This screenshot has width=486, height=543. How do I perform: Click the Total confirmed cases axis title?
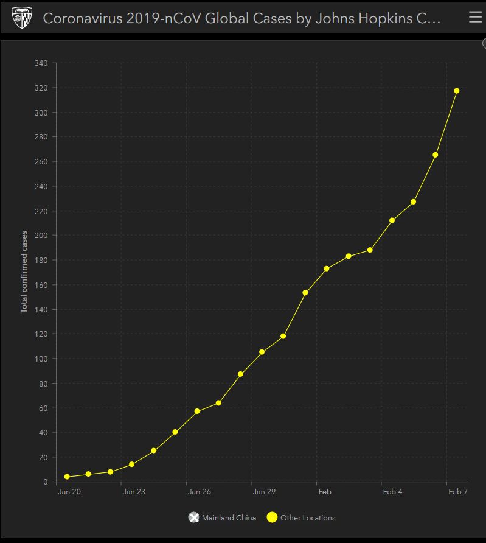(x=24, y=271)
